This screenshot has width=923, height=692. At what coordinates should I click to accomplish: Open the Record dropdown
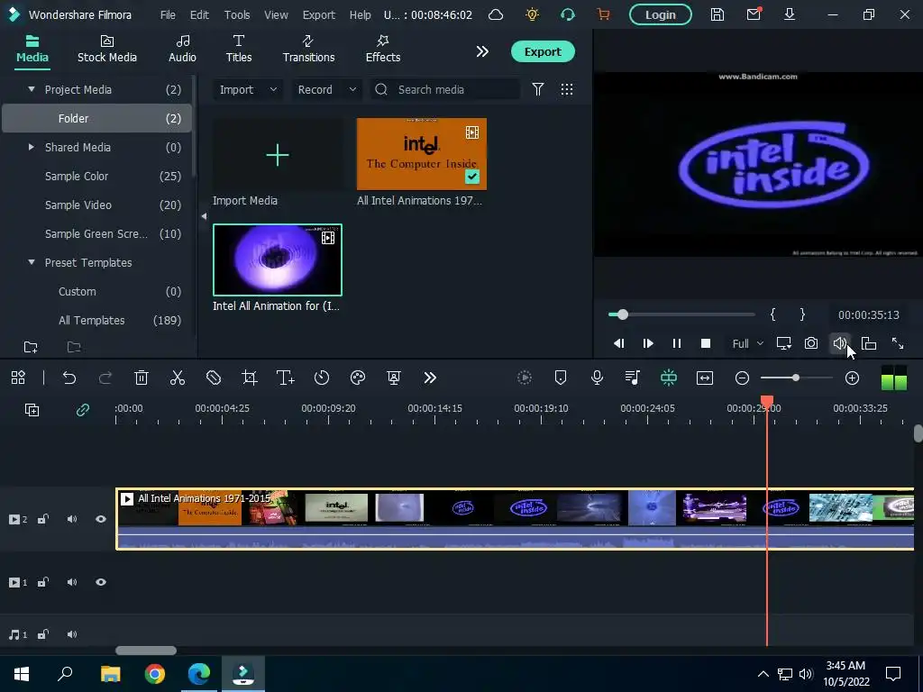click(x=326, y=89)
